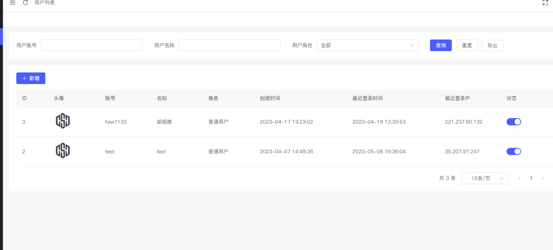Disable status switch for user hzw1133
The image size is (553, 250).
tap(513, 122)
